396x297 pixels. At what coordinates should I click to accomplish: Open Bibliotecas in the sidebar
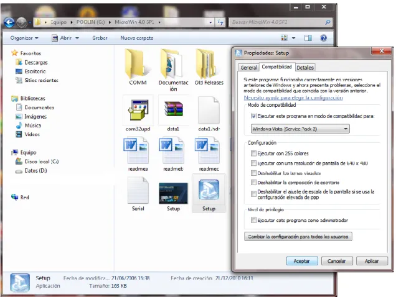[x=32, y=98]
